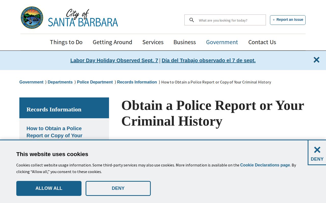Go to Records Information breadcrumb link
Screen dimensions: 326x203
point(137,82)
